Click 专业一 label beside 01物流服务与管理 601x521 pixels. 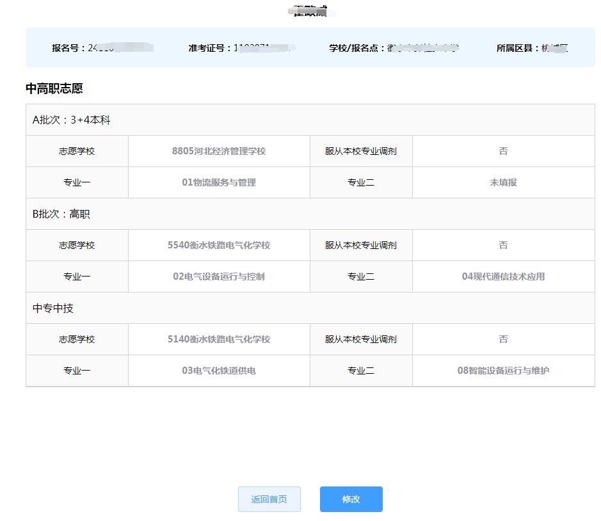[77, 182]
